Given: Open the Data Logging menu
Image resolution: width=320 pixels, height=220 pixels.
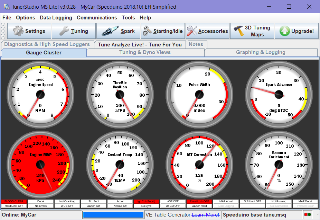Looking at the screenshot, I should point(56,18).
